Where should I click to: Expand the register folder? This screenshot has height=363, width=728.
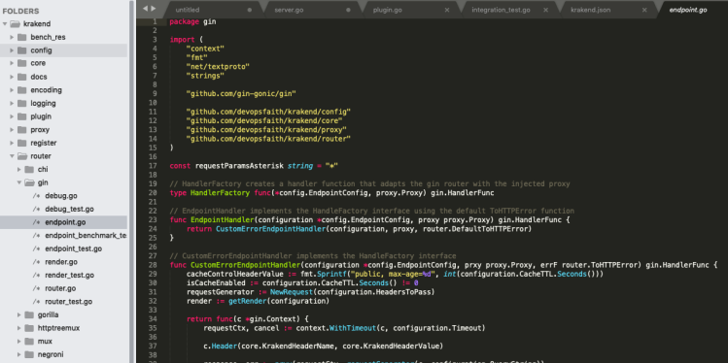click(12, 144)
